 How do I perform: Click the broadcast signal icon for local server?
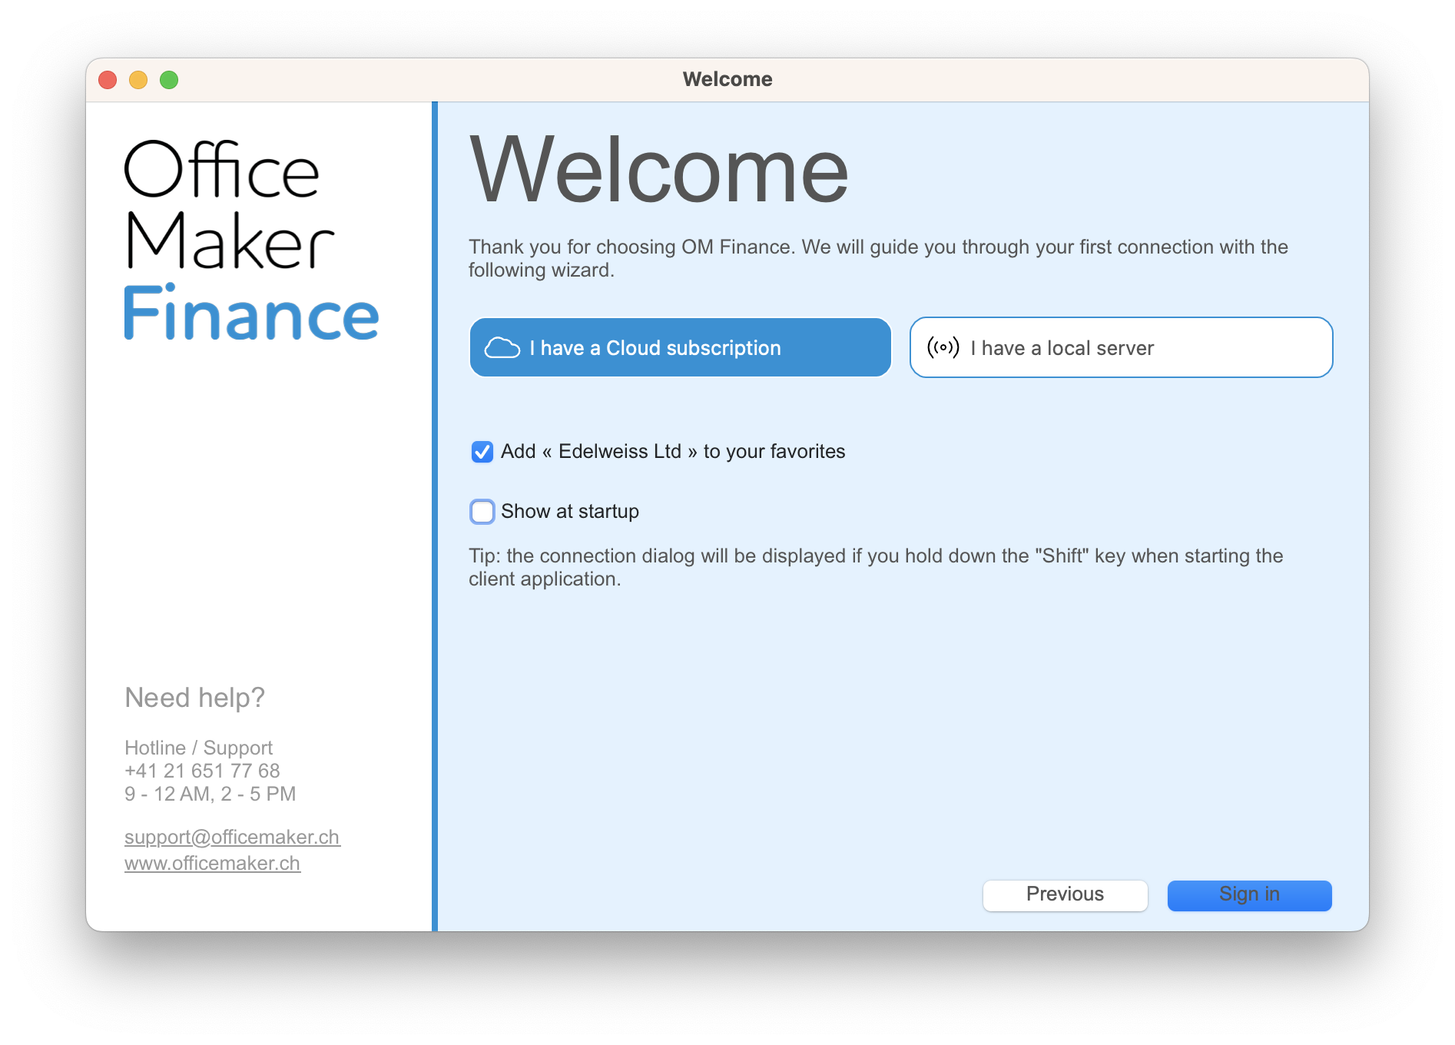click(x=943, y=347)
